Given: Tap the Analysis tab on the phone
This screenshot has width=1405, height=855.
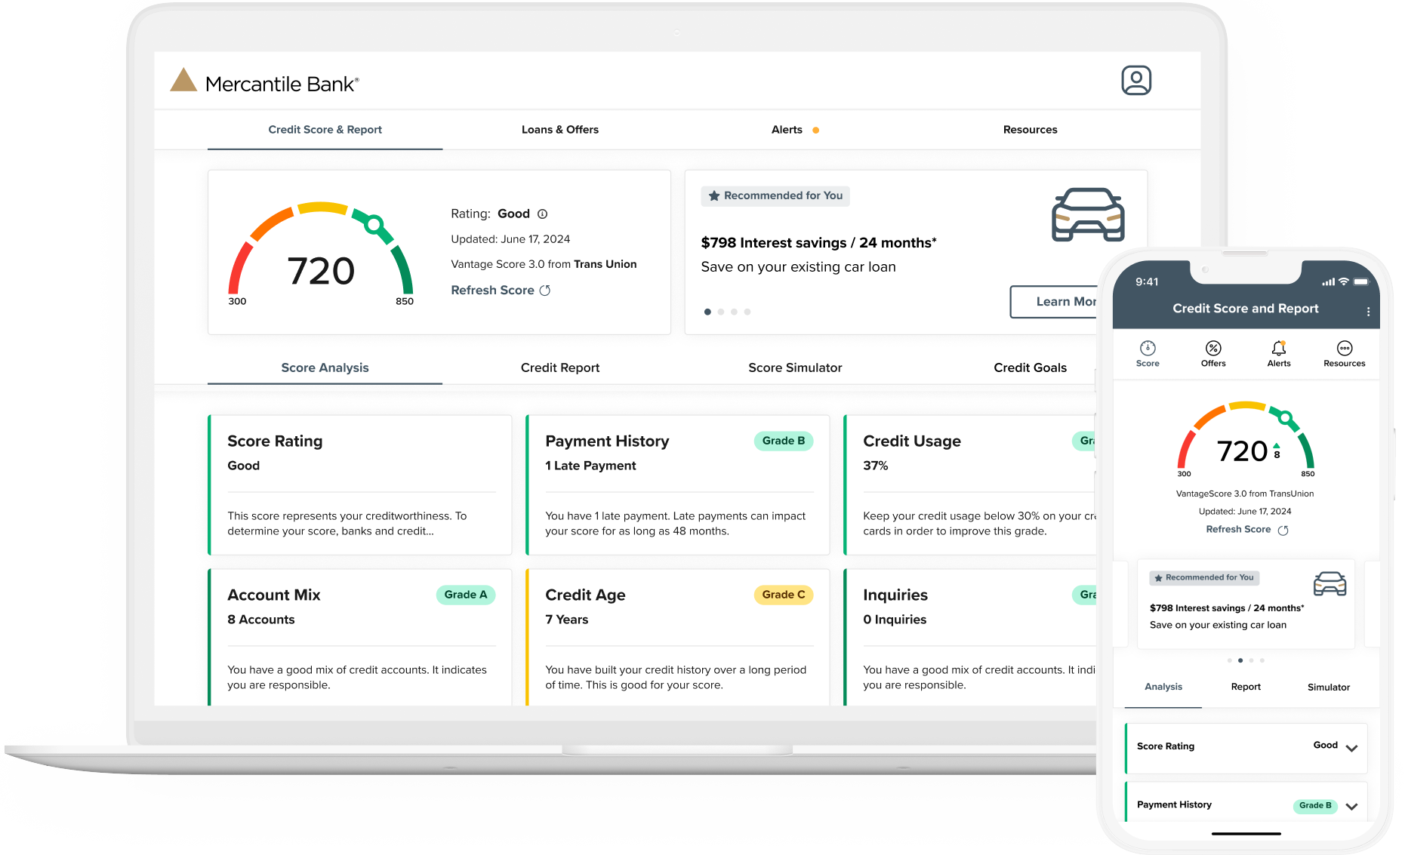Looking at the screenshot, I should (1163, 687).
